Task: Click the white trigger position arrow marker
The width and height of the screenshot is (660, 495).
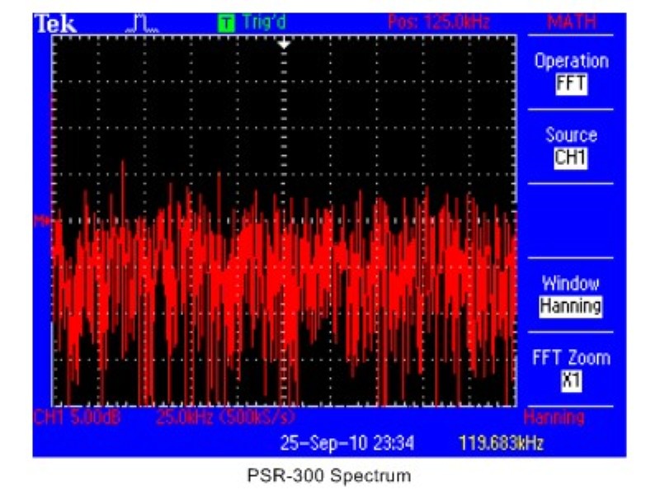Action: tap(285, 43)
